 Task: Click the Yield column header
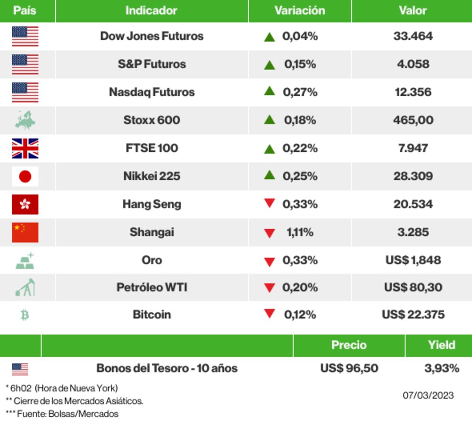pos(441,345)
